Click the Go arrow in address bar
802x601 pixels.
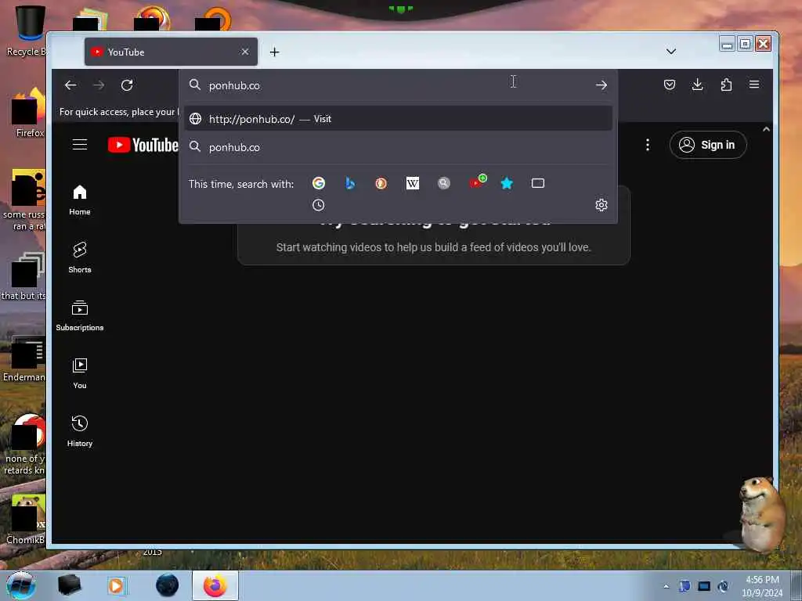pos(601,85)
